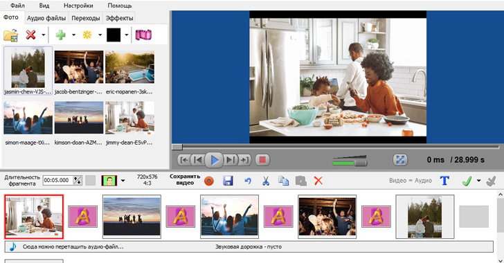Image resolution: width=504 pixels, height=263 pixels.
Task: Click the orange disc save video icon
Action: pos(209,181)
